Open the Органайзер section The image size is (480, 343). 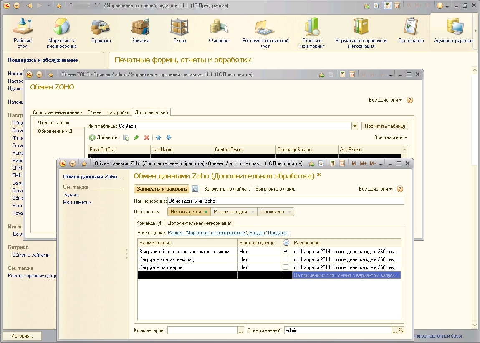pos(411,30)
